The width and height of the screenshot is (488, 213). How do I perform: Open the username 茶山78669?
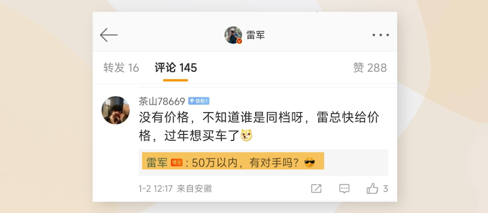point(162,101)
